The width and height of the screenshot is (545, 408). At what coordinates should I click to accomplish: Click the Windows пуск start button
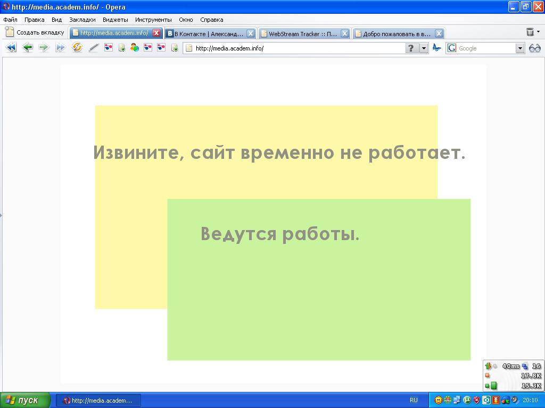coord(25,400)
